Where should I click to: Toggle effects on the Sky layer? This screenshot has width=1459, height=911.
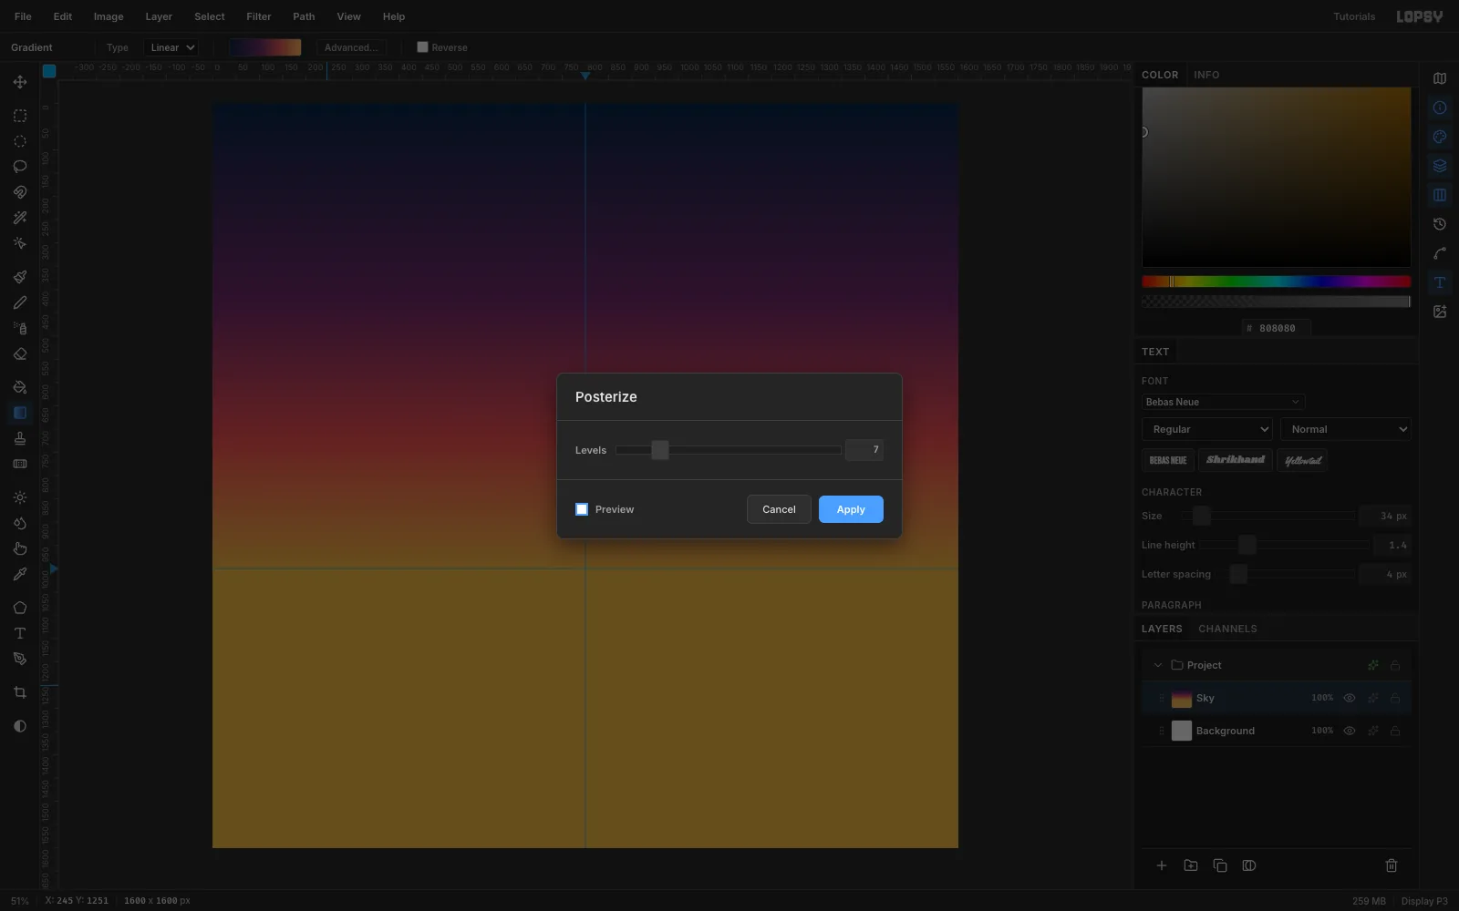(x=1373, y=698)
